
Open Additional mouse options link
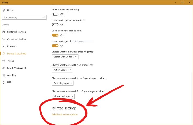[x=65, y=115]
